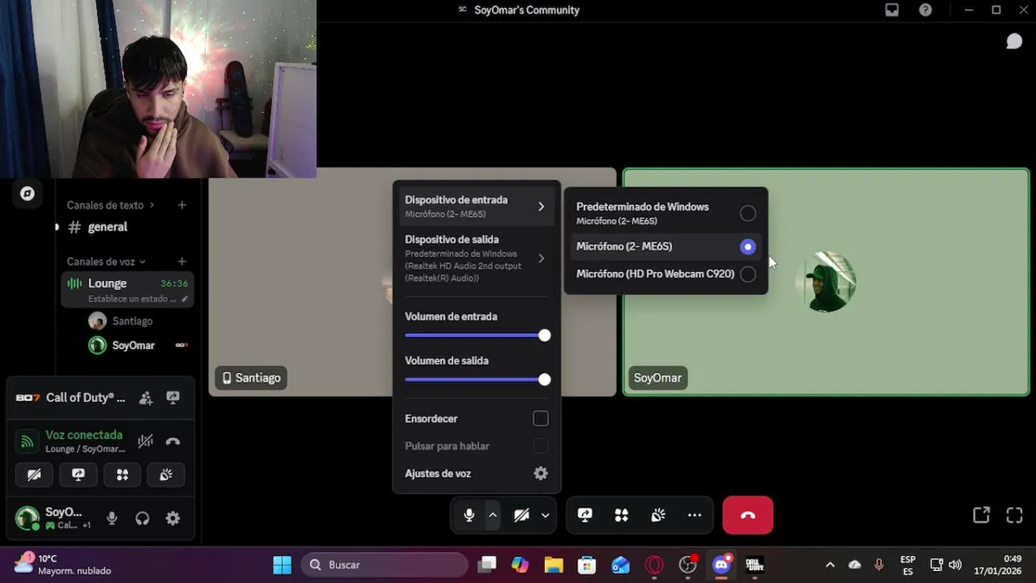The height and width of the screenshot is (583, 1036).
Task: Open Opera browser from the taskbar
Action: click(x=654, y=564)
